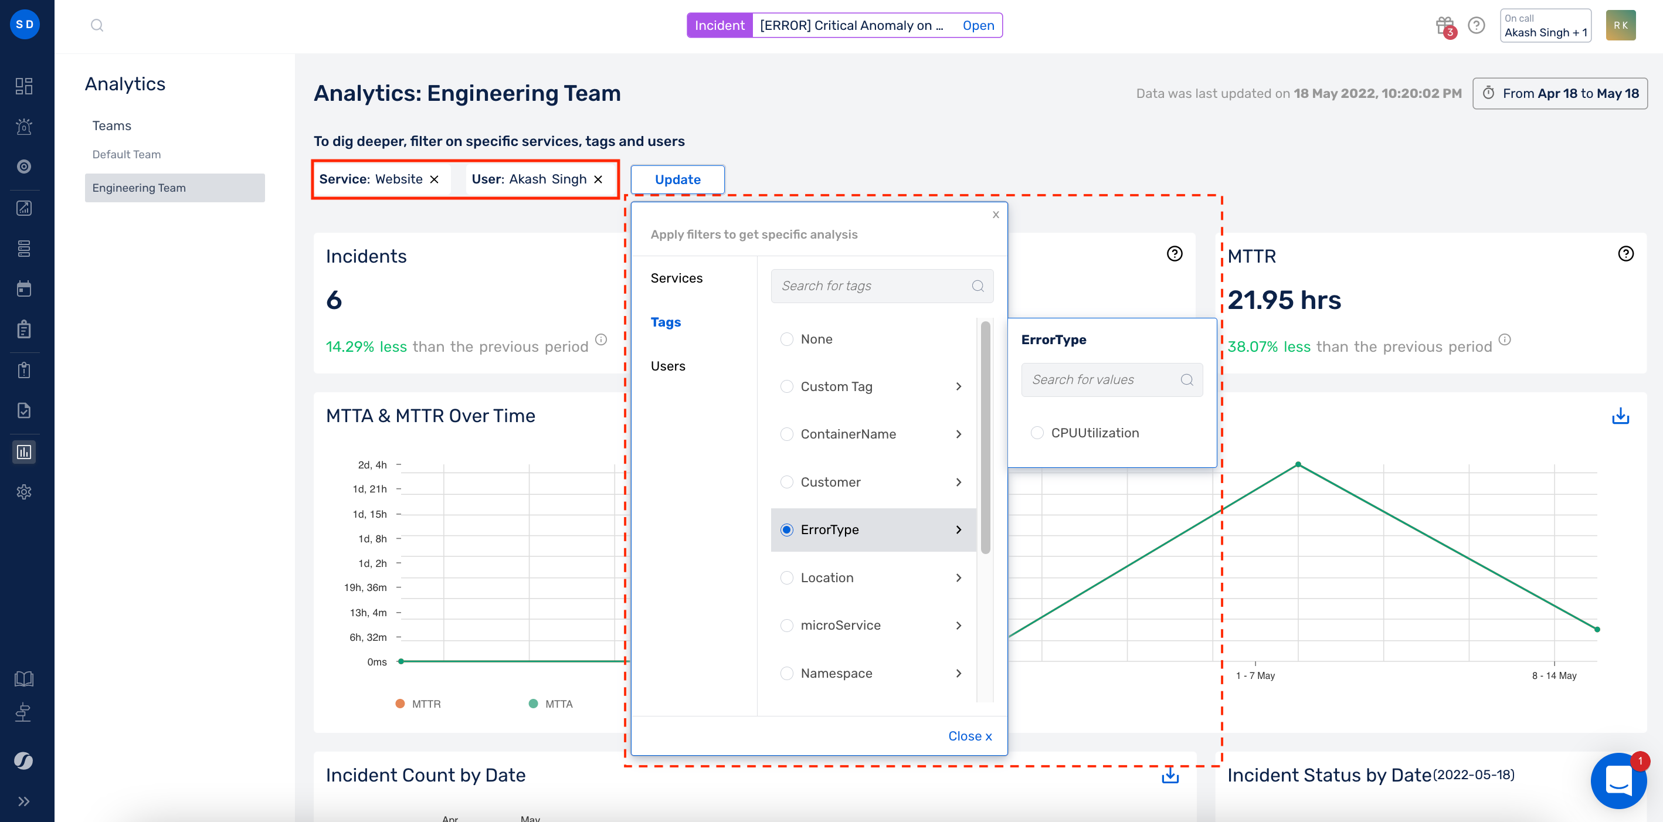This screenshot has width=1663, height=822.
Task: Open the Incidents alarm icon in sidebar
Action: [x=24, y=127]
